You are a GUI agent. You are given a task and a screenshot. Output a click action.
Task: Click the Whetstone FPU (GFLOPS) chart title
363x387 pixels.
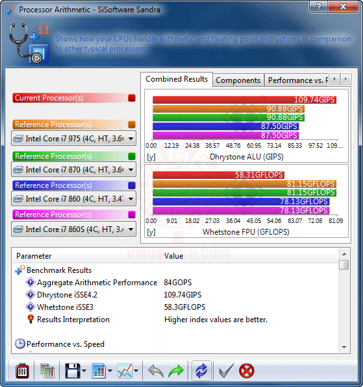(x=246, y=232)
